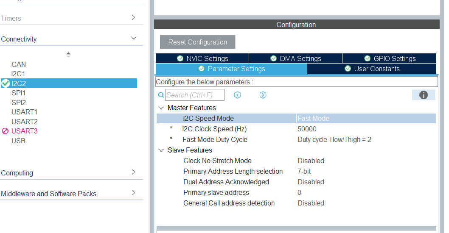Go to previous search result arrow
The width and height of the screenshot is (449, 233).
click(x=237, y=95)
